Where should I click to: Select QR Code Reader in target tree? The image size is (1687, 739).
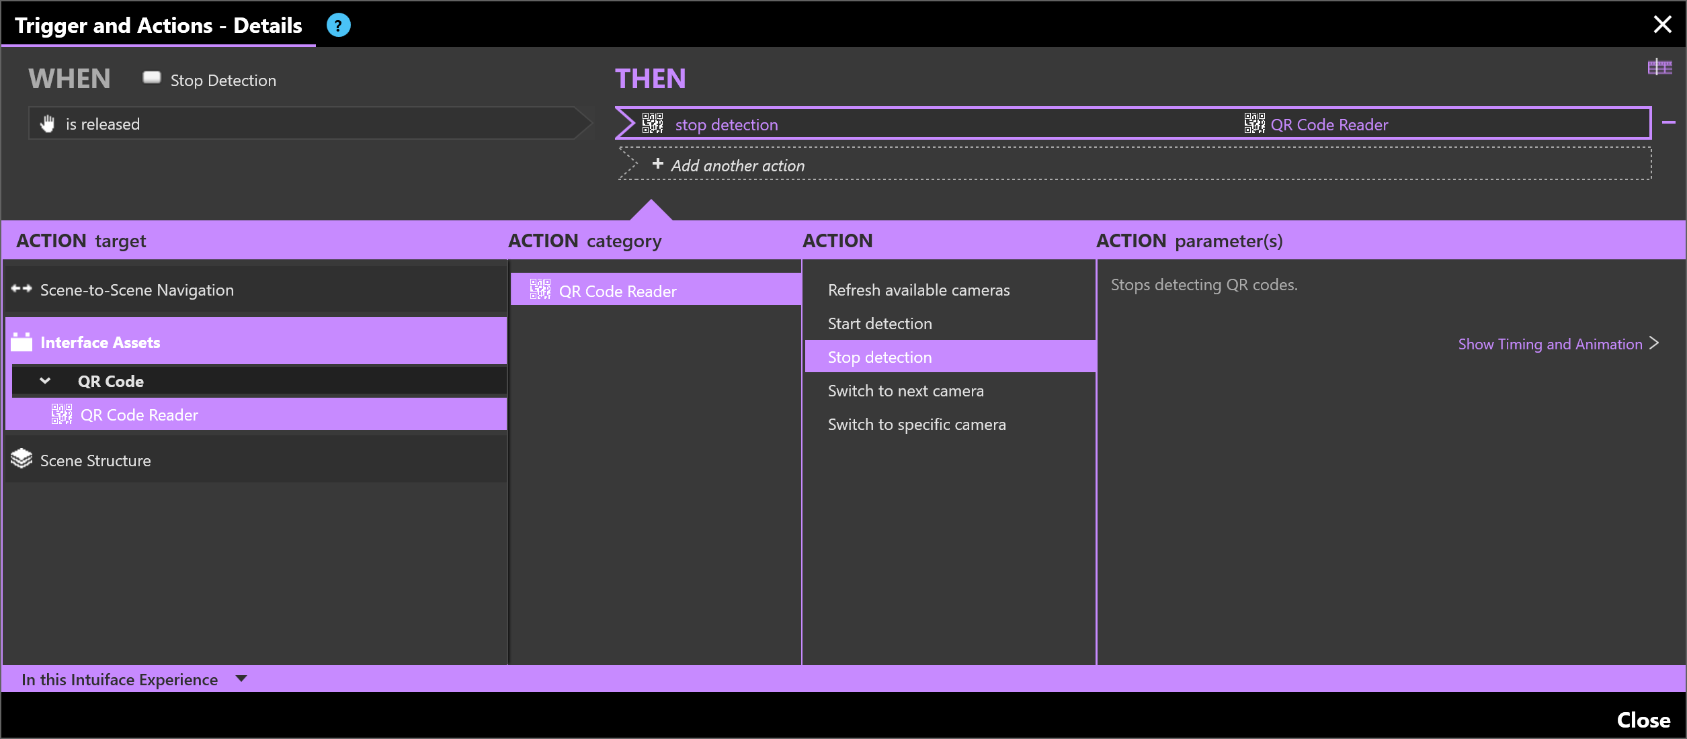pyautogui.click(x=255, y=415)
